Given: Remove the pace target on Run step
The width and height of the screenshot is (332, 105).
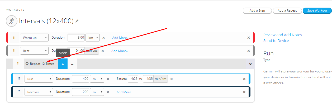Looking at the screenshot, I should (x=172, y=79).
